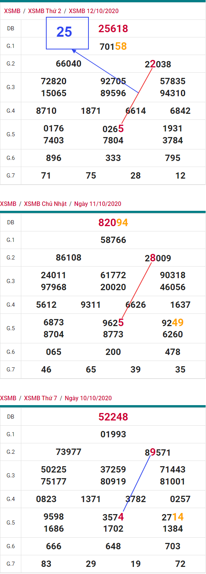
Task: Click the G.2 number 28009
Action: point(158,258)
